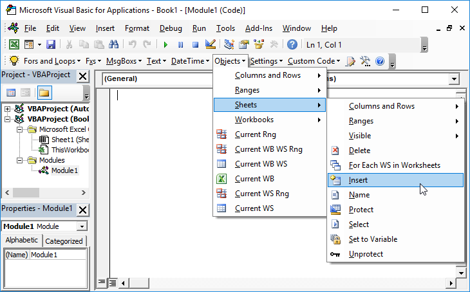Open the Categorized tab in Properties
The width and height of the screenshot is (470, 292).
point(64,241)
